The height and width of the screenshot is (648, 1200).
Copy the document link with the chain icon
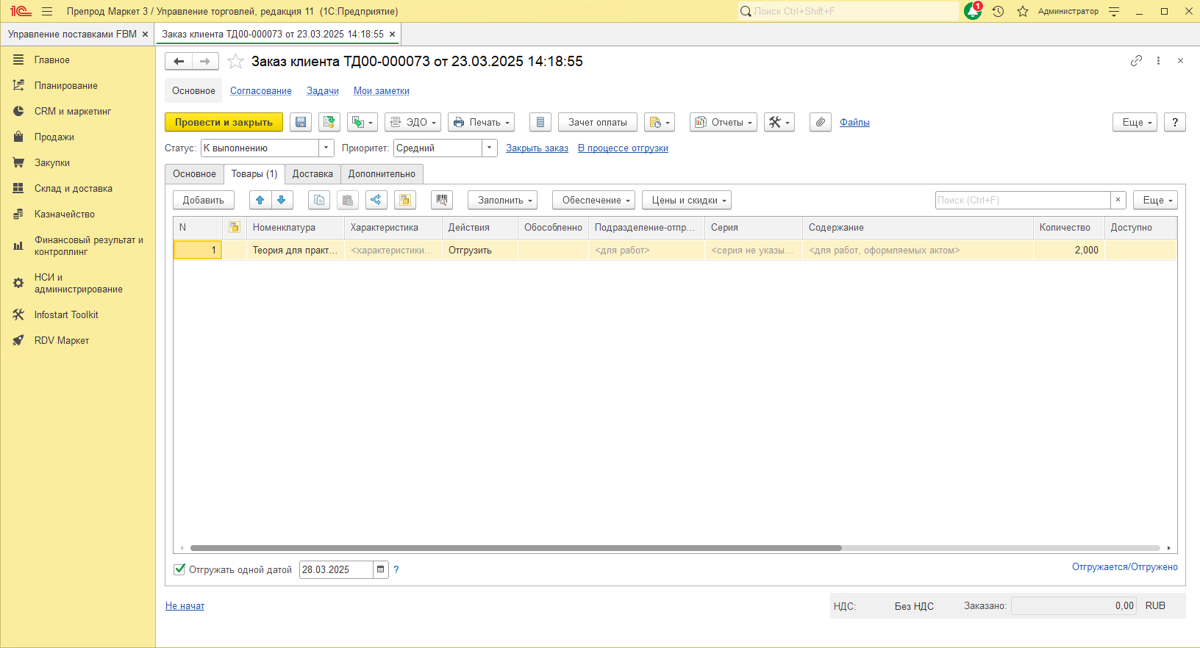[x=1136, y=61]
